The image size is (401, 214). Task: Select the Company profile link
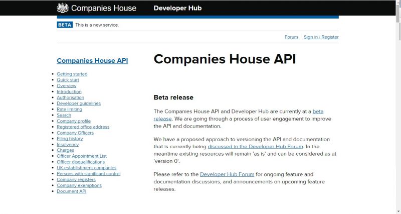tap(74, 121)
